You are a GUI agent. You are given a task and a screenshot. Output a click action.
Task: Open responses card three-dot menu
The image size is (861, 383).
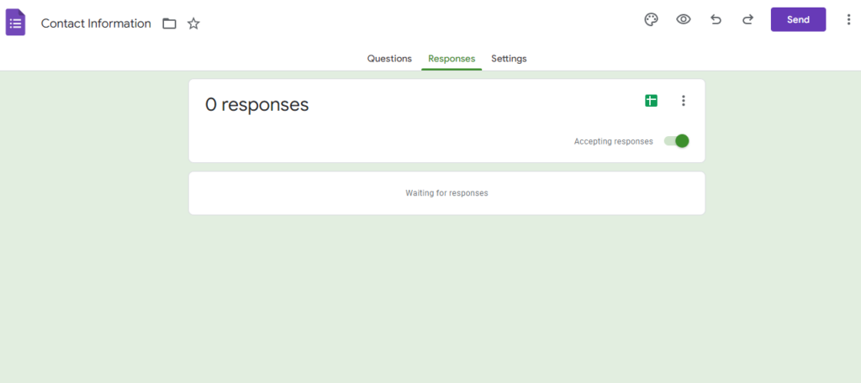683,101
